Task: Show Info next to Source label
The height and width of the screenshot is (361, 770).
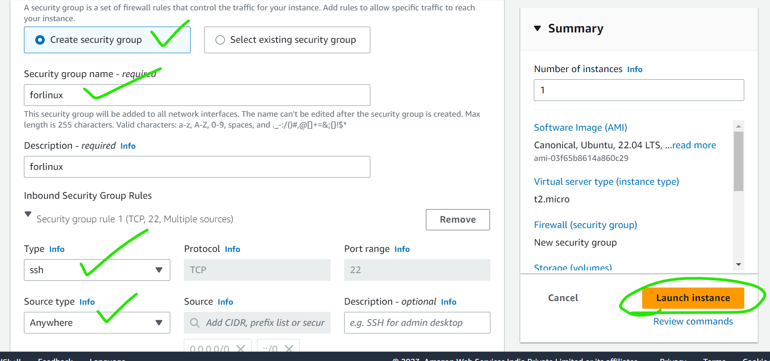Action: point(225,302)
